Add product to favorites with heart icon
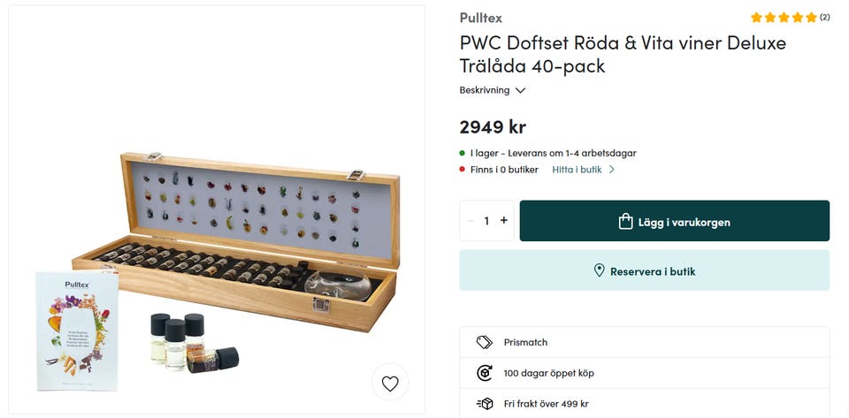Image resolution: width=849 pixels, height=418 pixels. click(x=390, y=384)
